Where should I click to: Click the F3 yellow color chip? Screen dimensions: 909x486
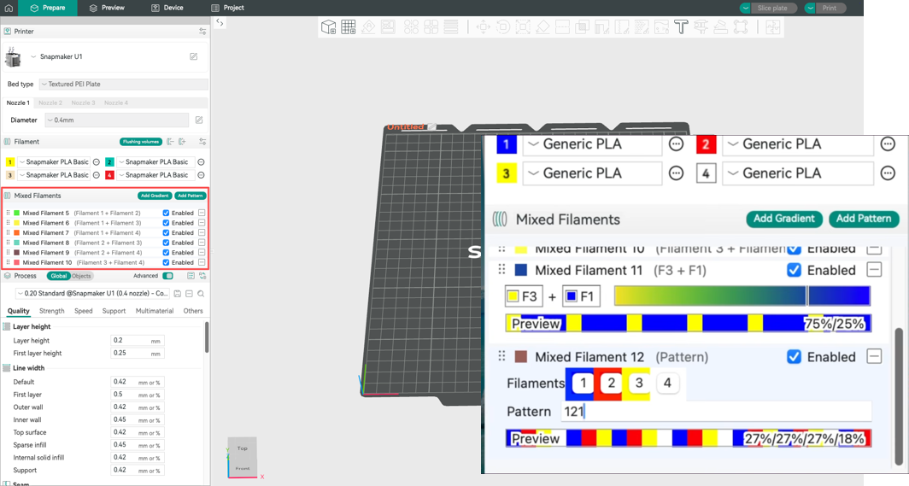[524, 296]
